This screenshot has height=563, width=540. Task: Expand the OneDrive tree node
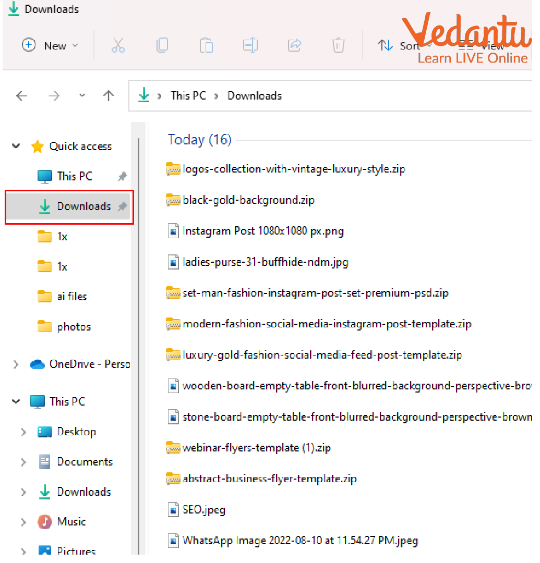16,364
